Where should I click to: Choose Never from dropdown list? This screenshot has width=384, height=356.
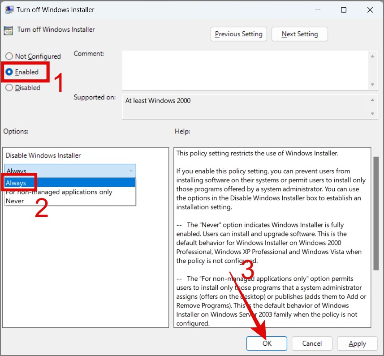pyautogui.click(x=70, y=201)
